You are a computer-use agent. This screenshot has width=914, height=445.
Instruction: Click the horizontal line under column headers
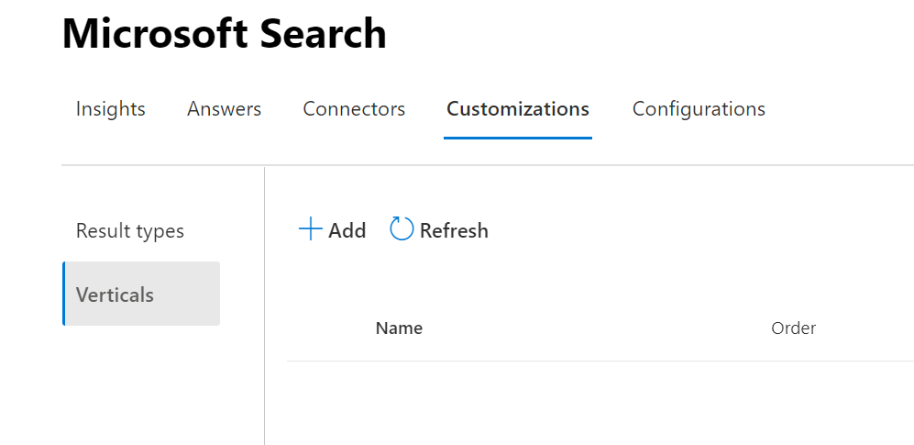[596, 361]
